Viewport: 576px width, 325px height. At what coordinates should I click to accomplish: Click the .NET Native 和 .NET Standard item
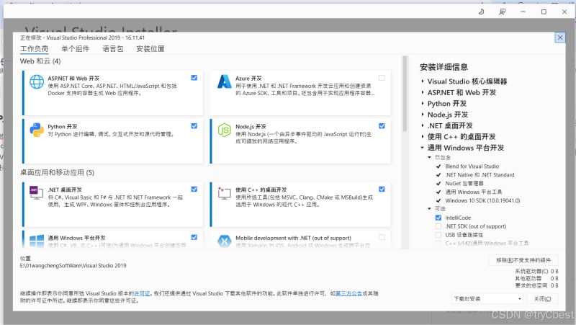pyautogui.click(x=480, y=174)
